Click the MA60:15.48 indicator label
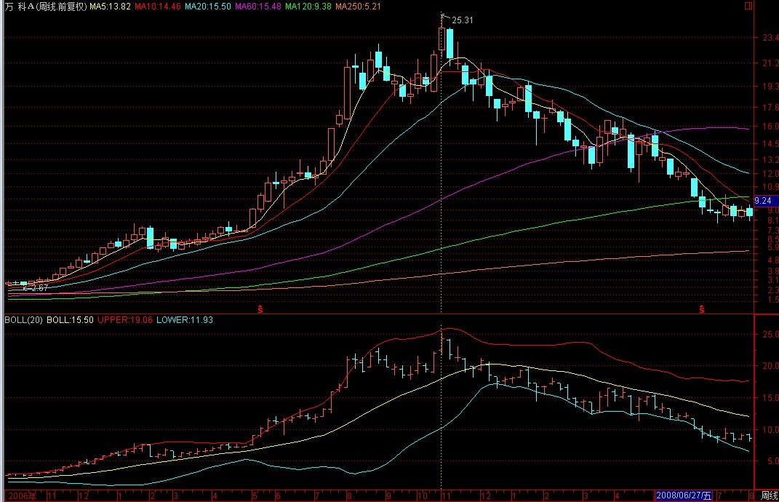The height and width of the screenshot is (502, 779). tap(258, 6)
